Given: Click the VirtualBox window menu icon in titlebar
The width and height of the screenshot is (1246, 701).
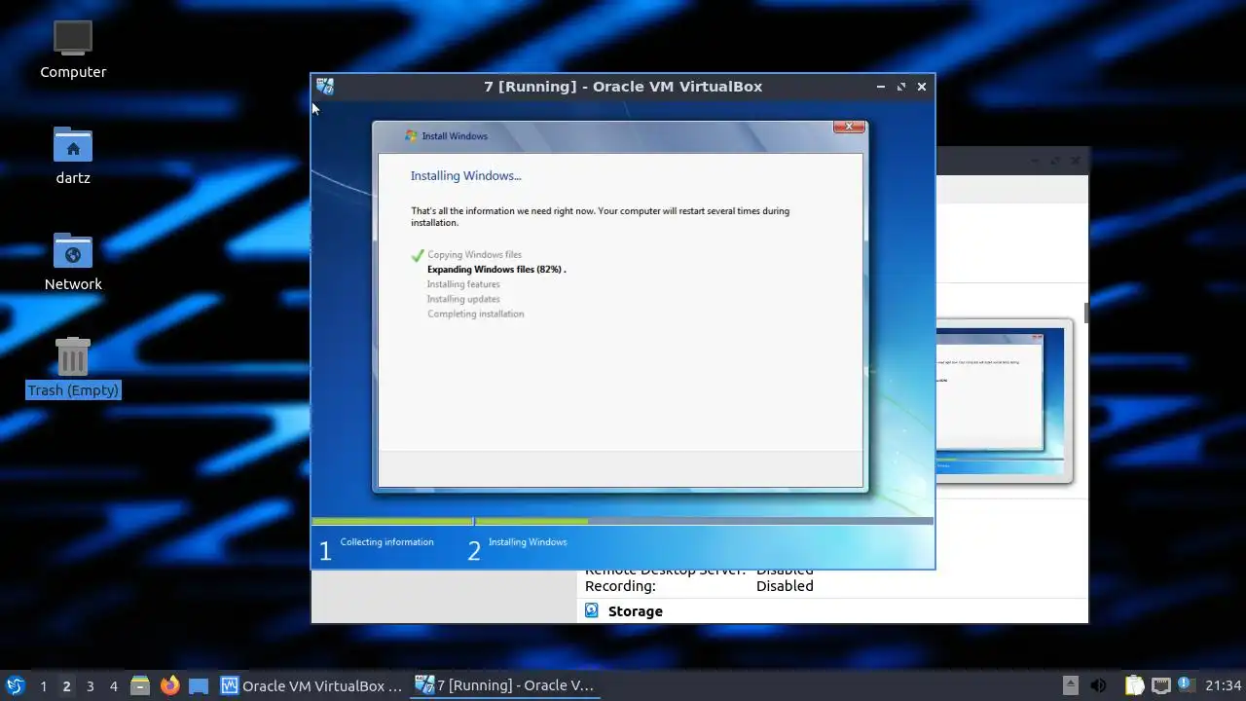Looking at the screenshot, I should 325,87.
